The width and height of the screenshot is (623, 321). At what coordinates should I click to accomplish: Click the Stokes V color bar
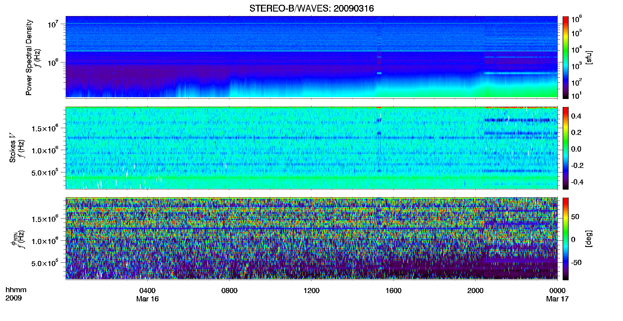click(x=566, y=148)
